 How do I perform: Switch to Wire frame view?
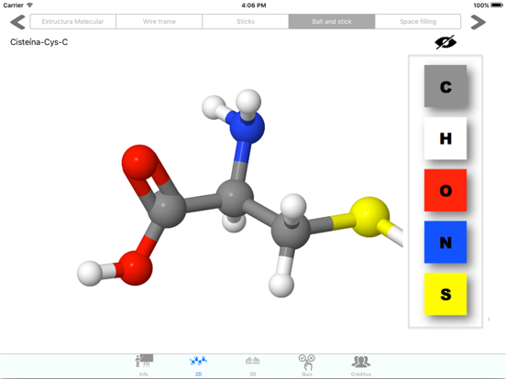pyautogui.click(x=159, y=22)
